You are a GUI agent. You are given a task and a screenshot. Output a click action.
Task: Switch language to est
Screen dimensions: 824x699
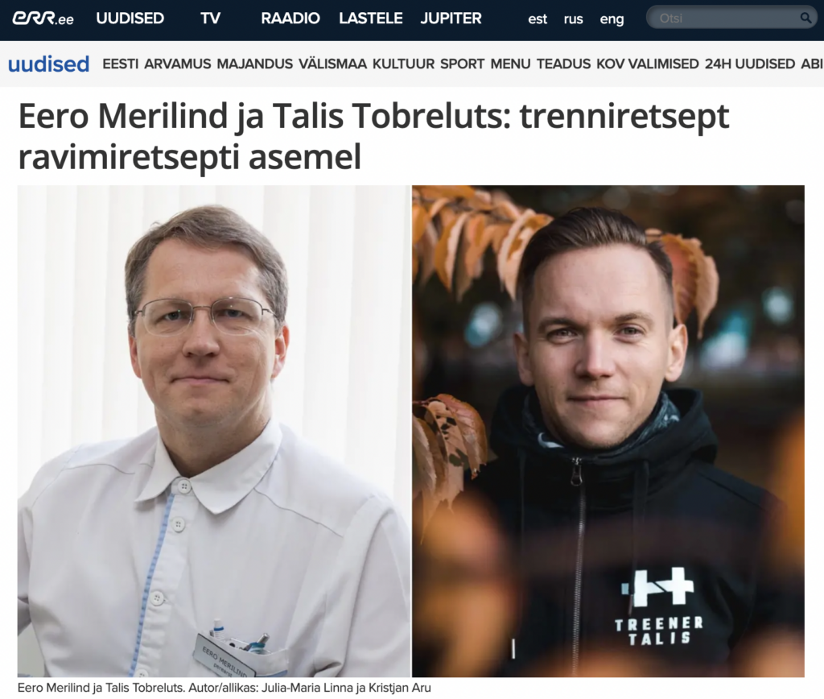[x=538, y=19]
